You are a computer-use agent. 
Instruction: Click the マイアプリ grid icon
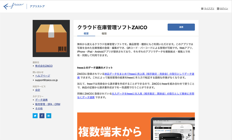pyautogui.click(x=202, y=9)
